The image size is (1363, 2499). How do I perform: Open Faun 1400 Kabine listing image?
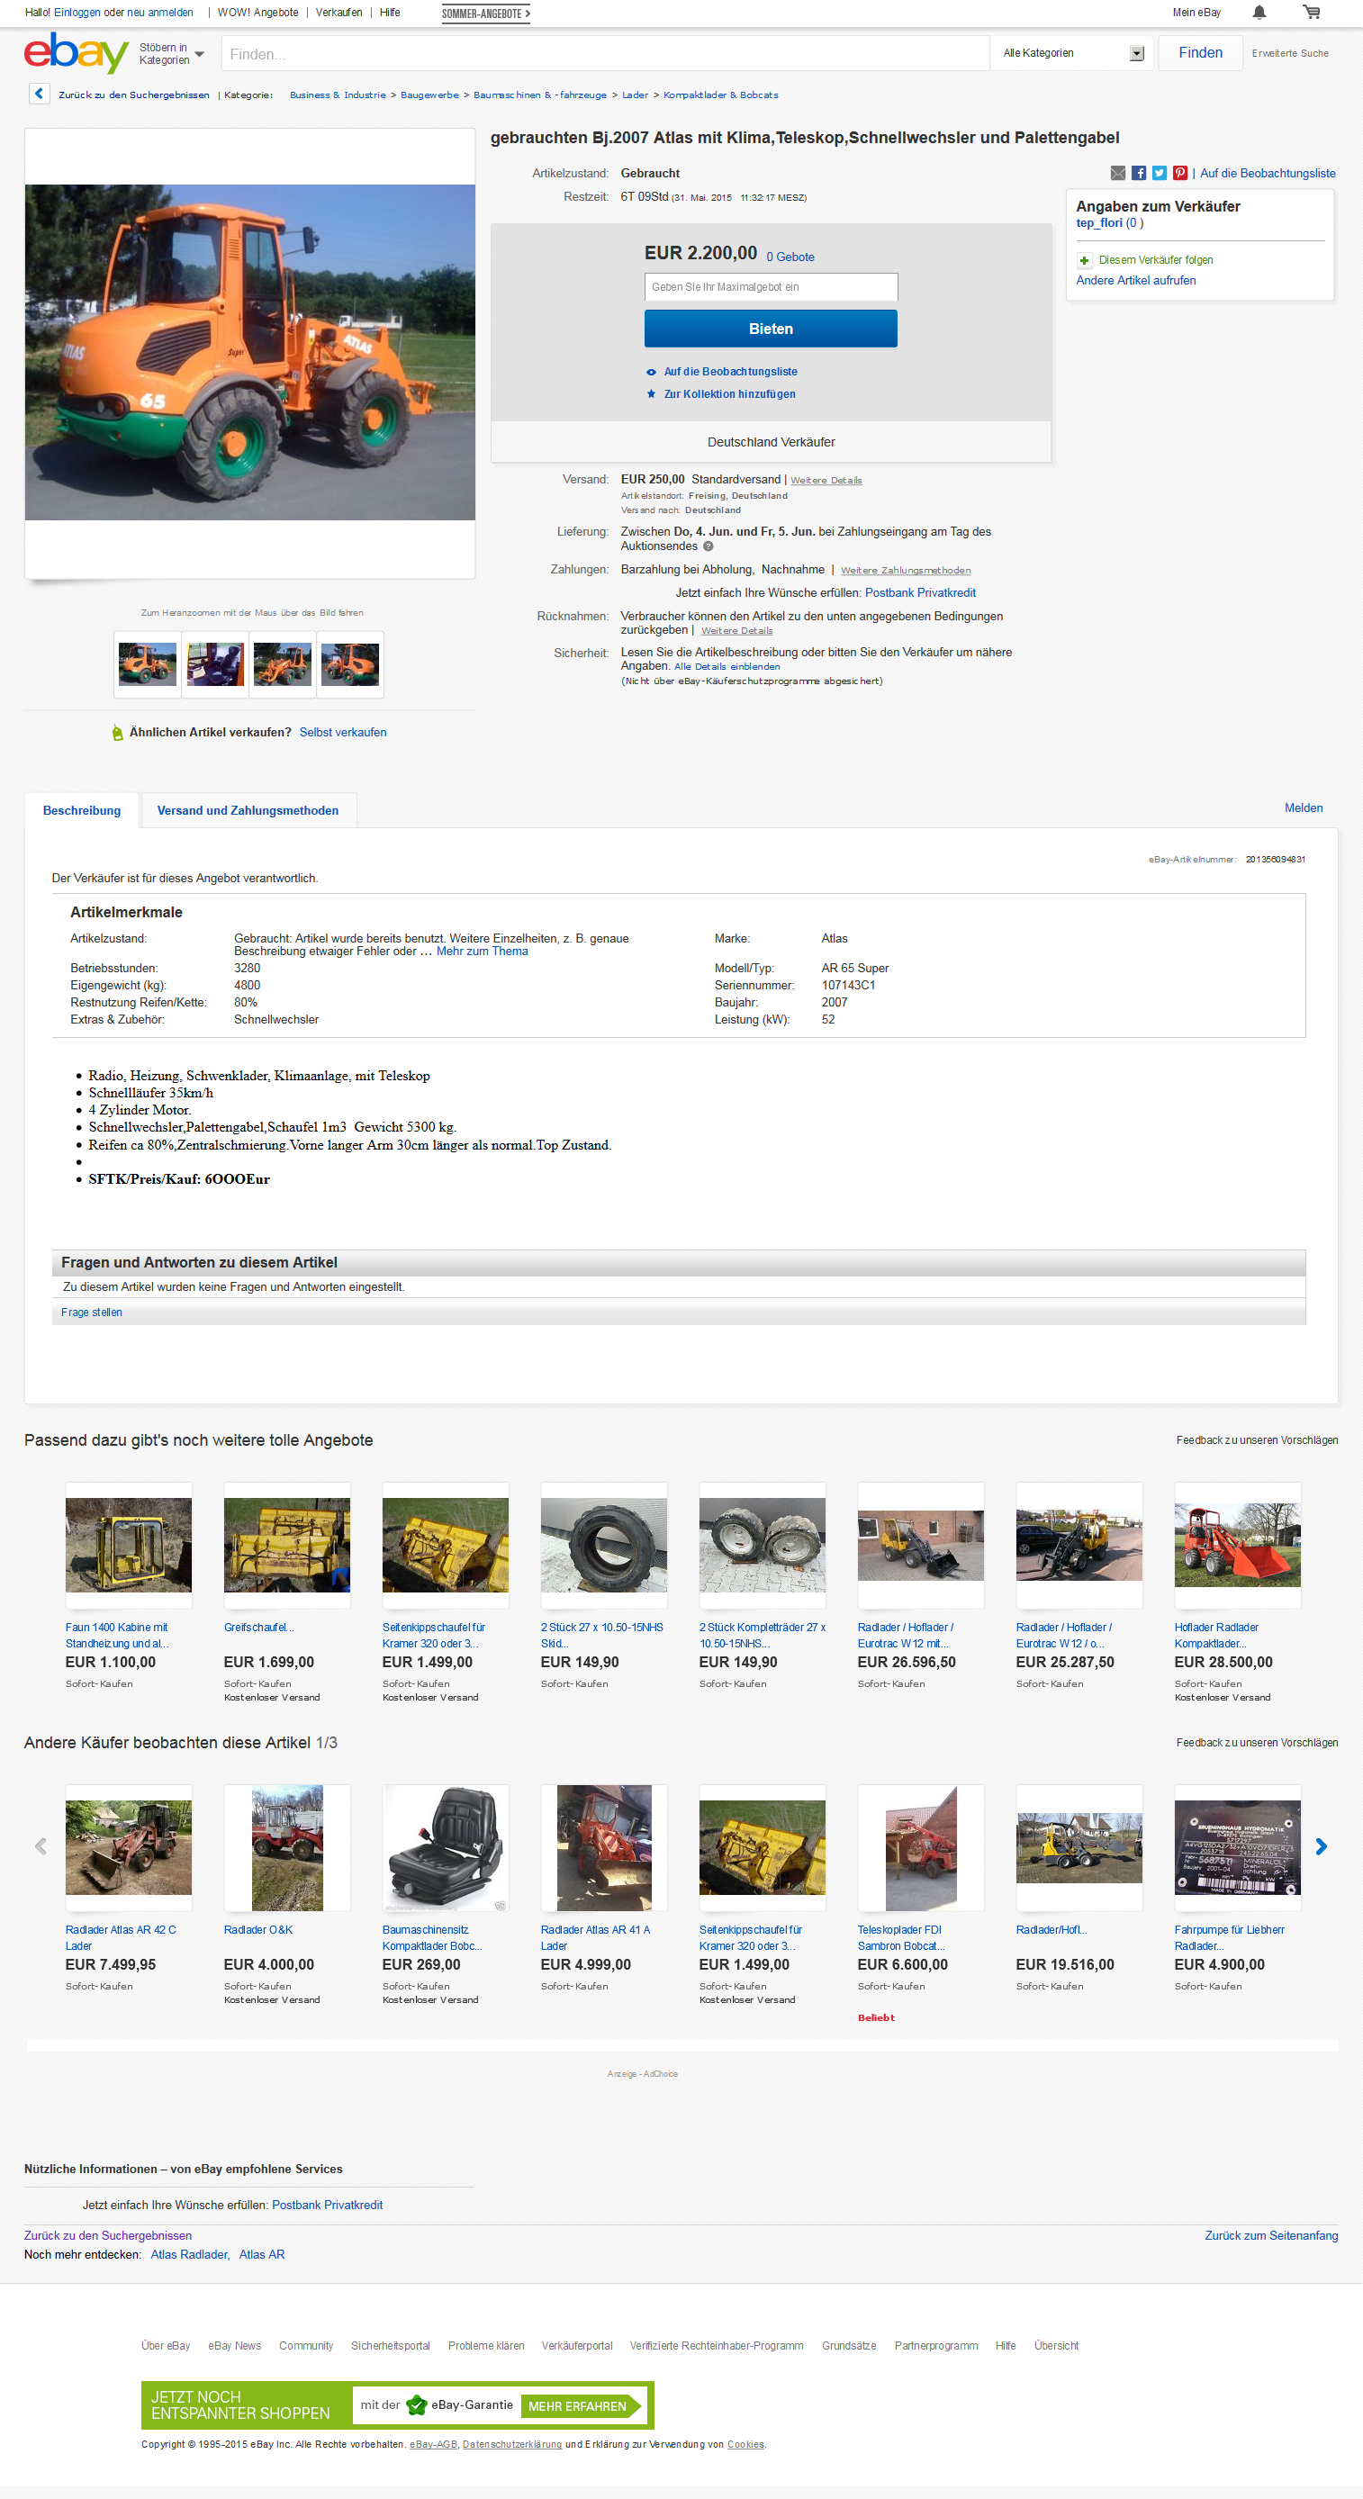[x=128, y=1545]
